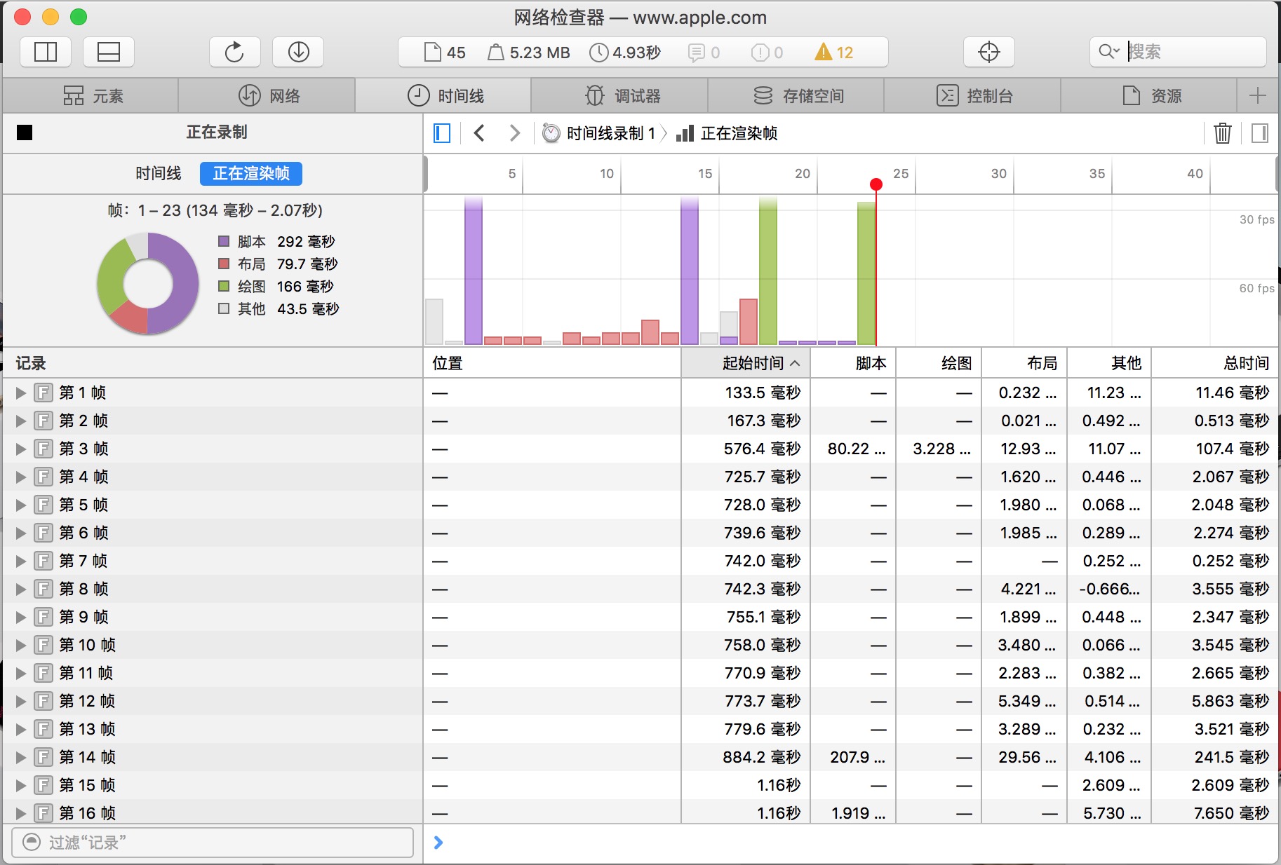Open the 资源 tab
Screen dimensions: 1281x865
point(1149,96)
